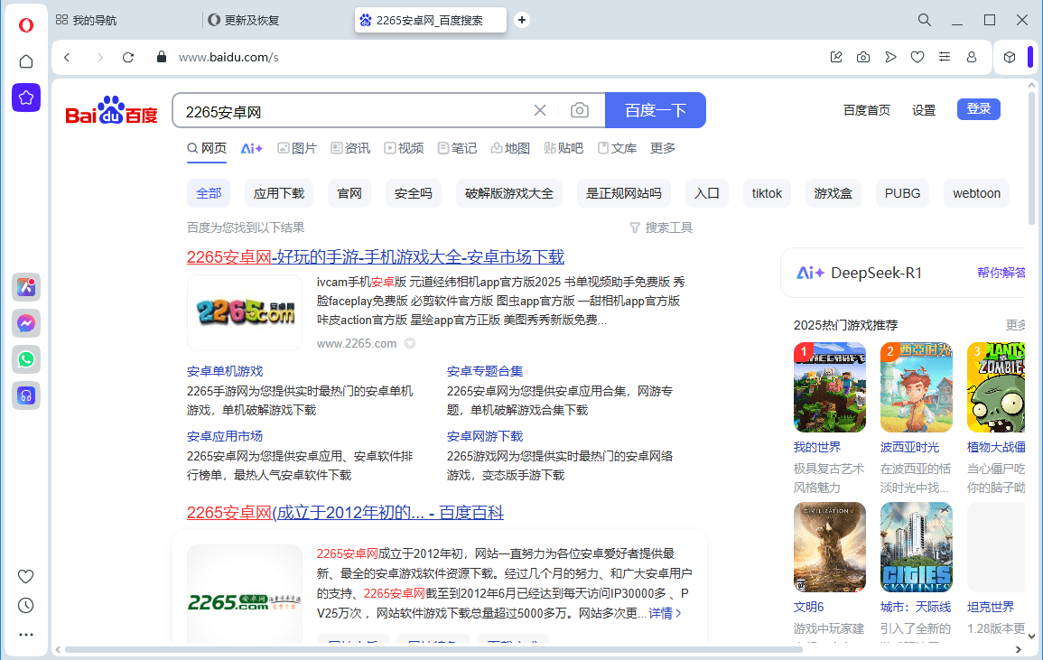This screenshot has height=660, width=1043.
Task: Open Baidu image search with the camera icon
Action: [x=579, y=109]
